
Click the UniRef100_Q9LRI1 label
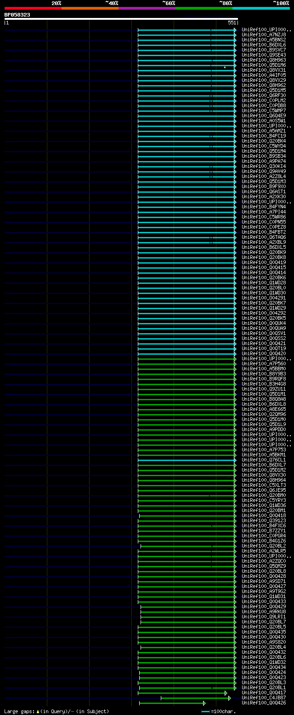click(264, 617)
